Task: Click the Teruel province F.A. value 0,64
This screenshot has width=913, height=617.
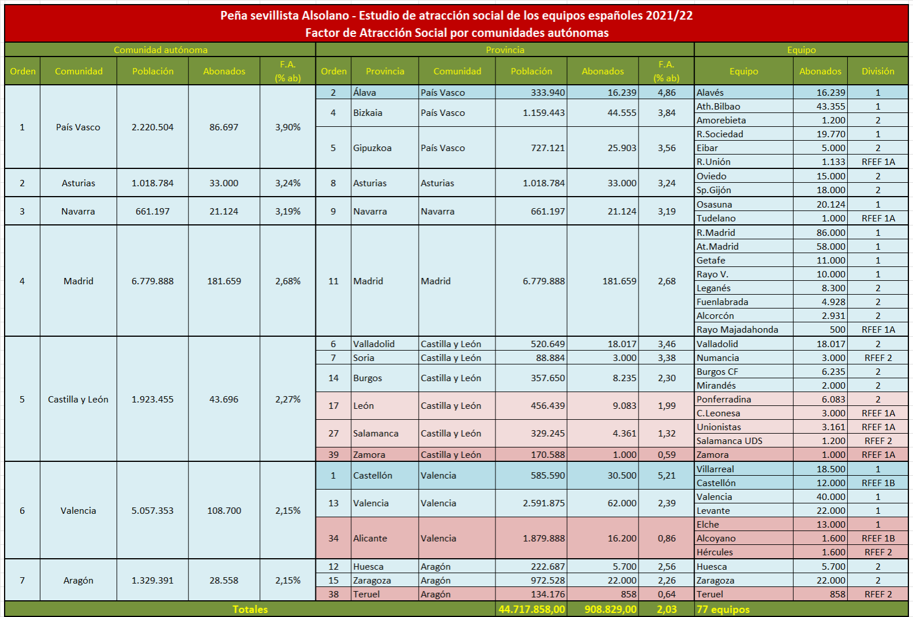Action: (x=667, y=594)
